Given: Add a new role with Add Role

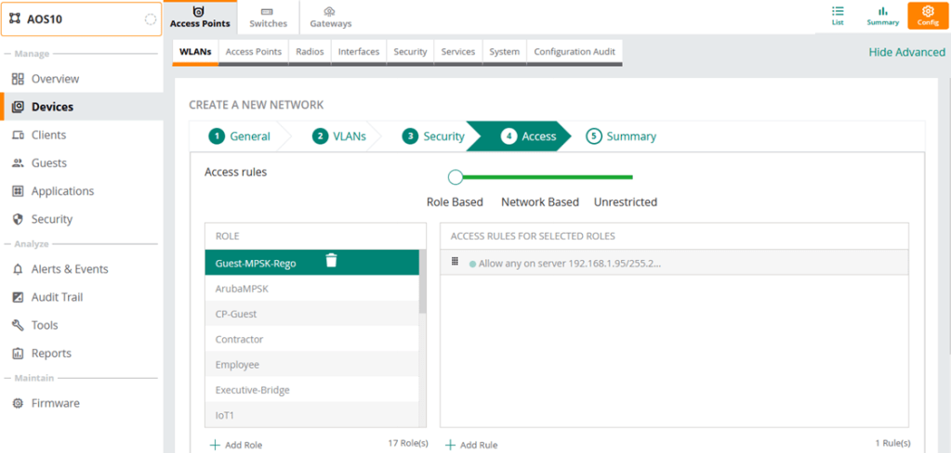Looking at the screenshot, I should 236,445.
